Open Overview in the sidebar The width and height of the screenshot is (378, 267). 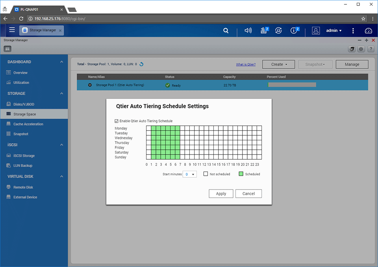(x=34, y=72)
